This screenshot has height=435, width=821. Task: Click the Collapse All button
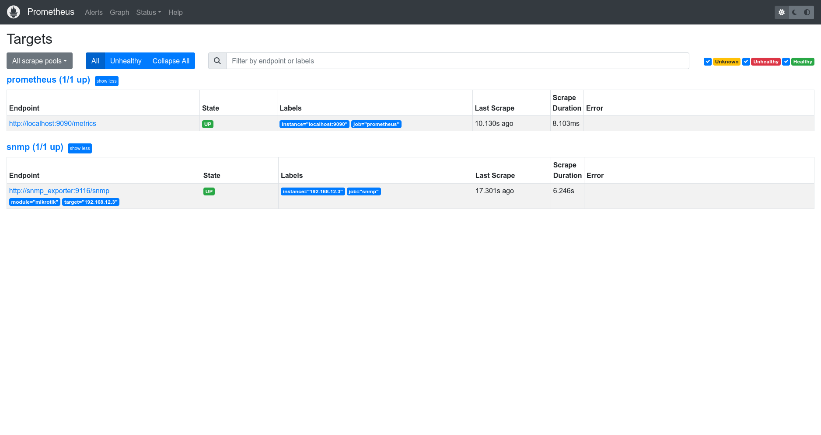point(171,61)
